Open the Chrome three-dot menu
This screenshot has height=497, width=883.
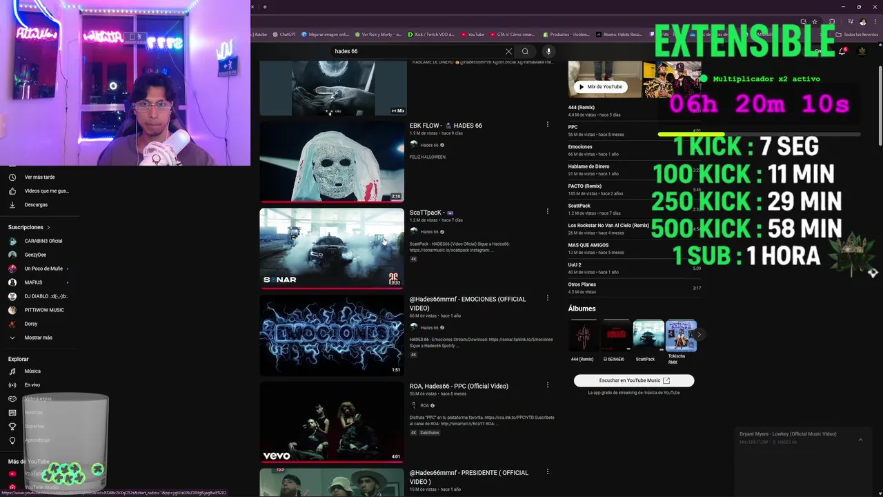pyautogui.click(x=874, y=21)
